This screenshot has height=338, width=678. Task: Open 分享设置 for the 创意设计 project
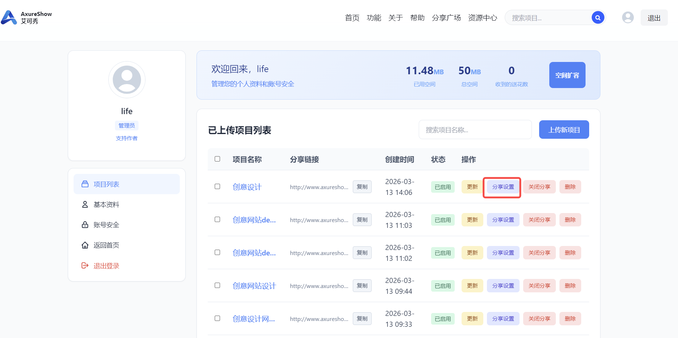[503, 187]
